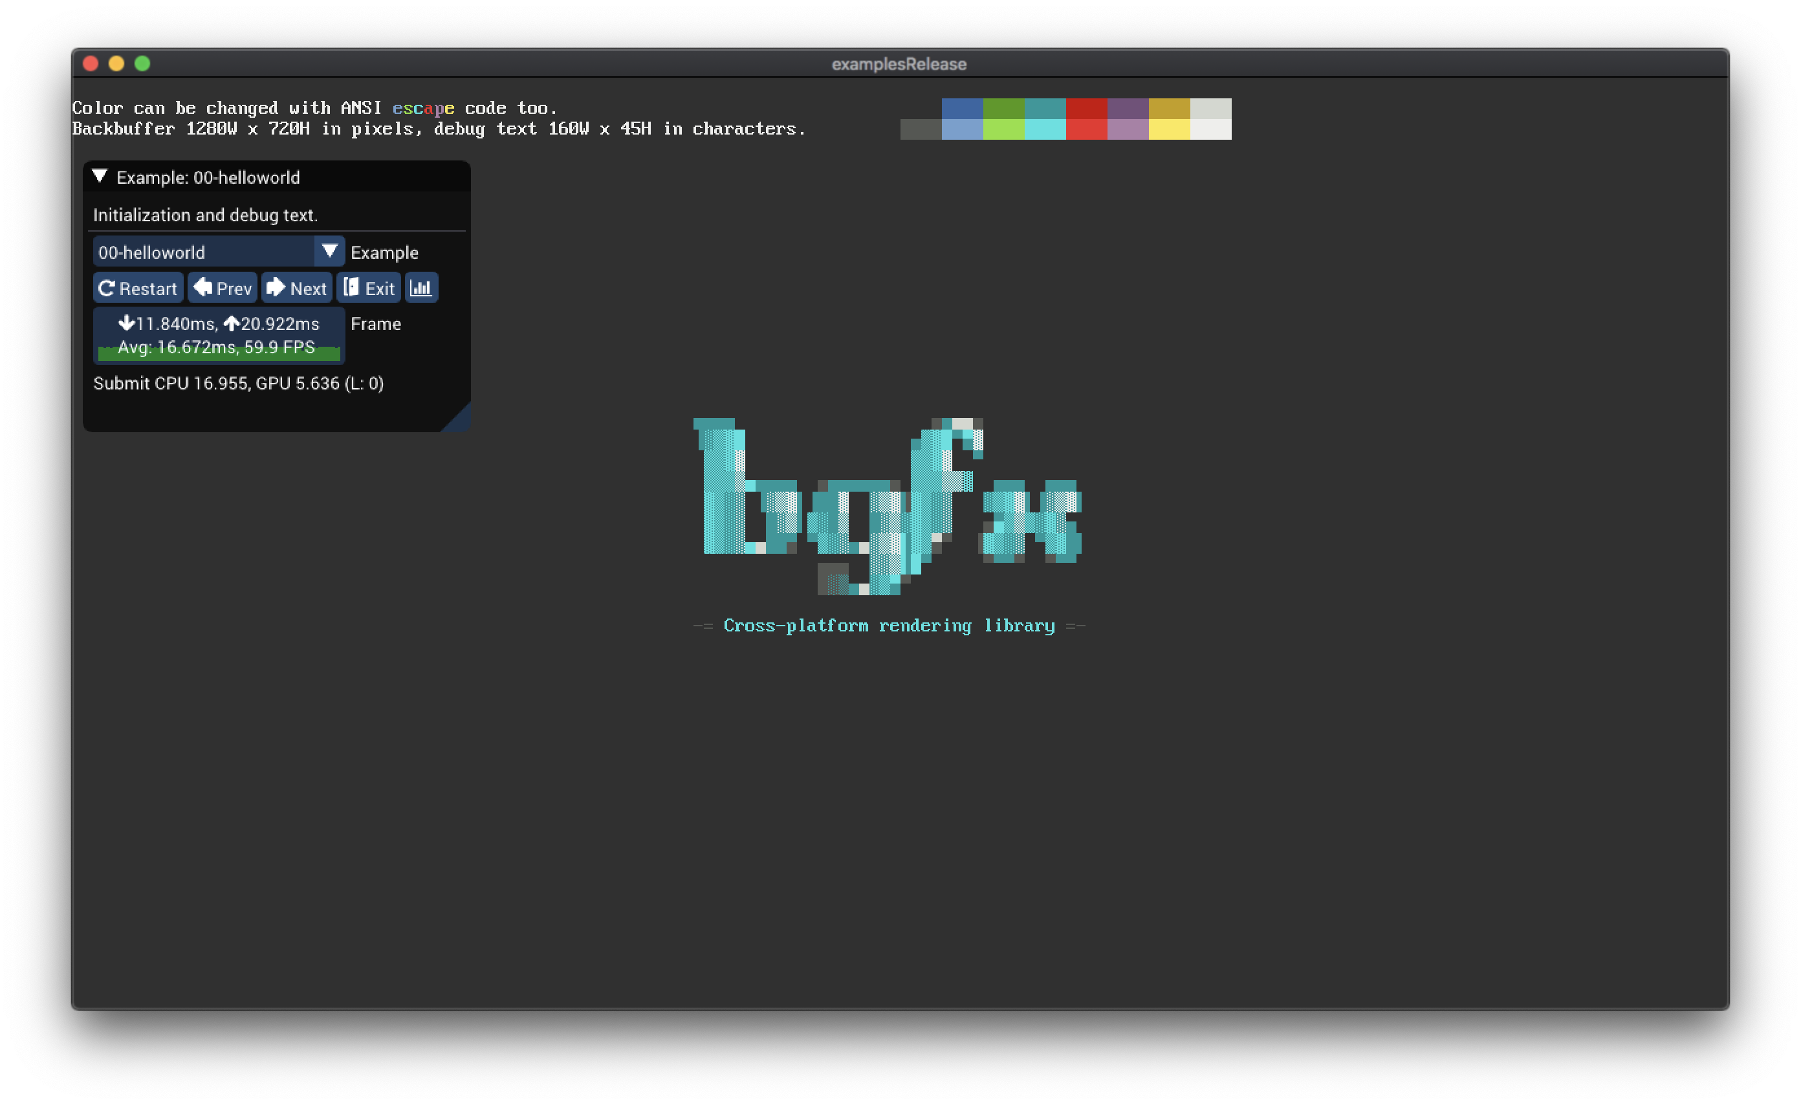Image resolution: width=1801 pixels, height=1105 pixels.
Task: Click the bright red palette swatch
Action: click(x=1087, y=129)
